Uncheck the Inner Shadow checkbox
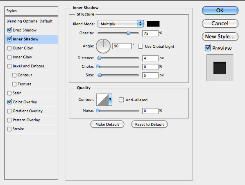The image size is (245, 185). point(9,39)
